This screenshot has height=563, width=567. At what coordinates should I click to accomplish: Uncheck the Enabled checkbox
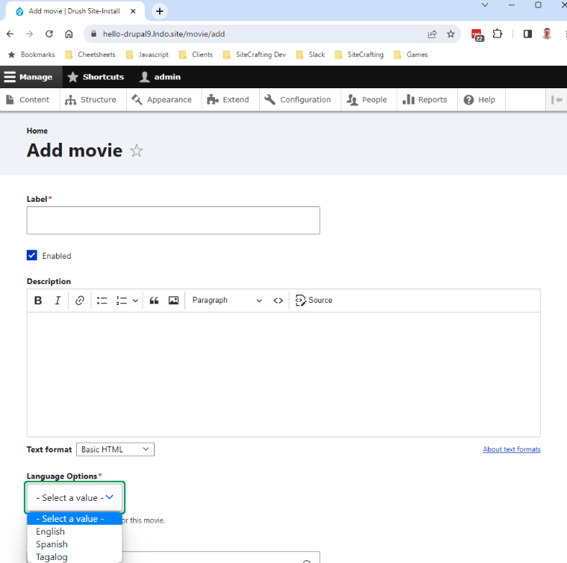[x=32, y=256]
